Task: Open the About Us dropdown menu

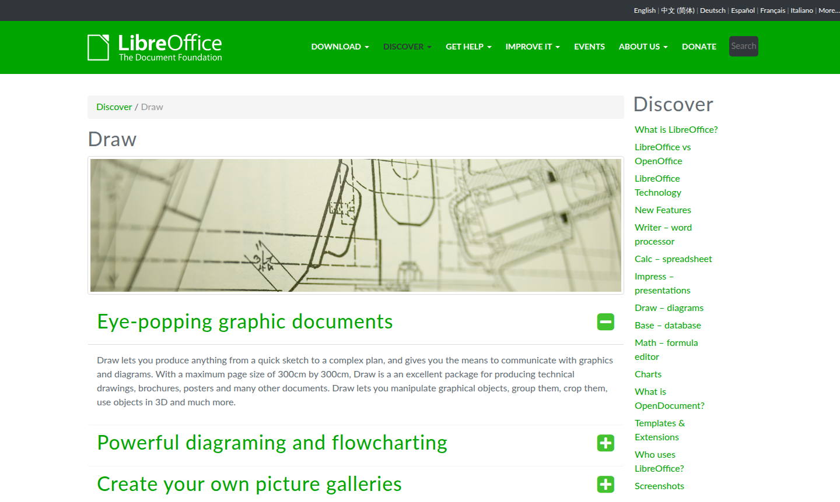Action: click(x=643, y=47)
